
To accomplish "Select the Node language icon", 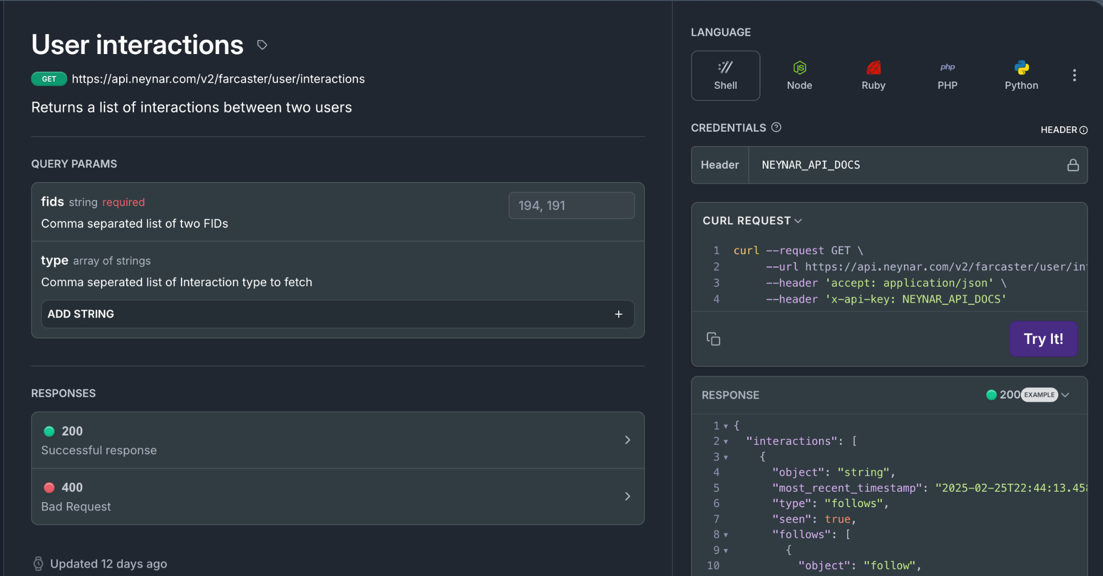I will [799, 76].
